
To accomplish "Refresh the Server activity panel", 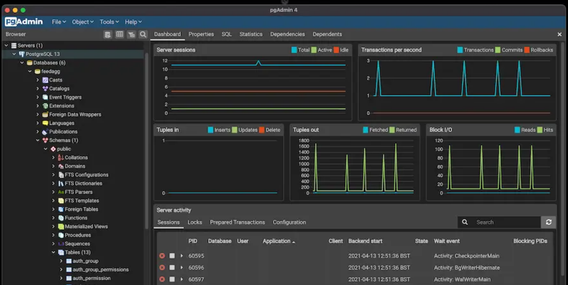I will [x=548, y=222].
